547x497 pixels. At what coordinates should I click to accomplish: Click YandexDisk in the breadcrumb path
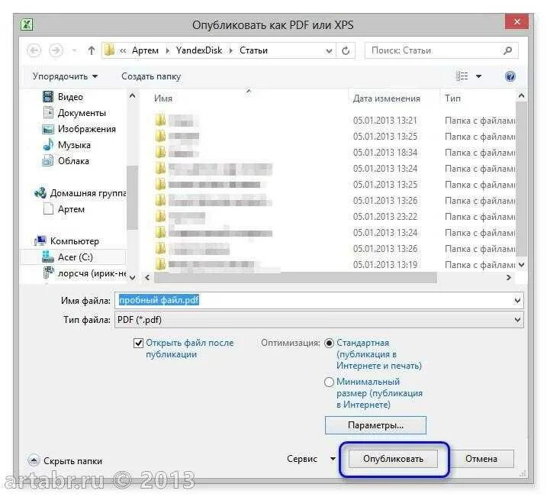[x=199, y=50]
